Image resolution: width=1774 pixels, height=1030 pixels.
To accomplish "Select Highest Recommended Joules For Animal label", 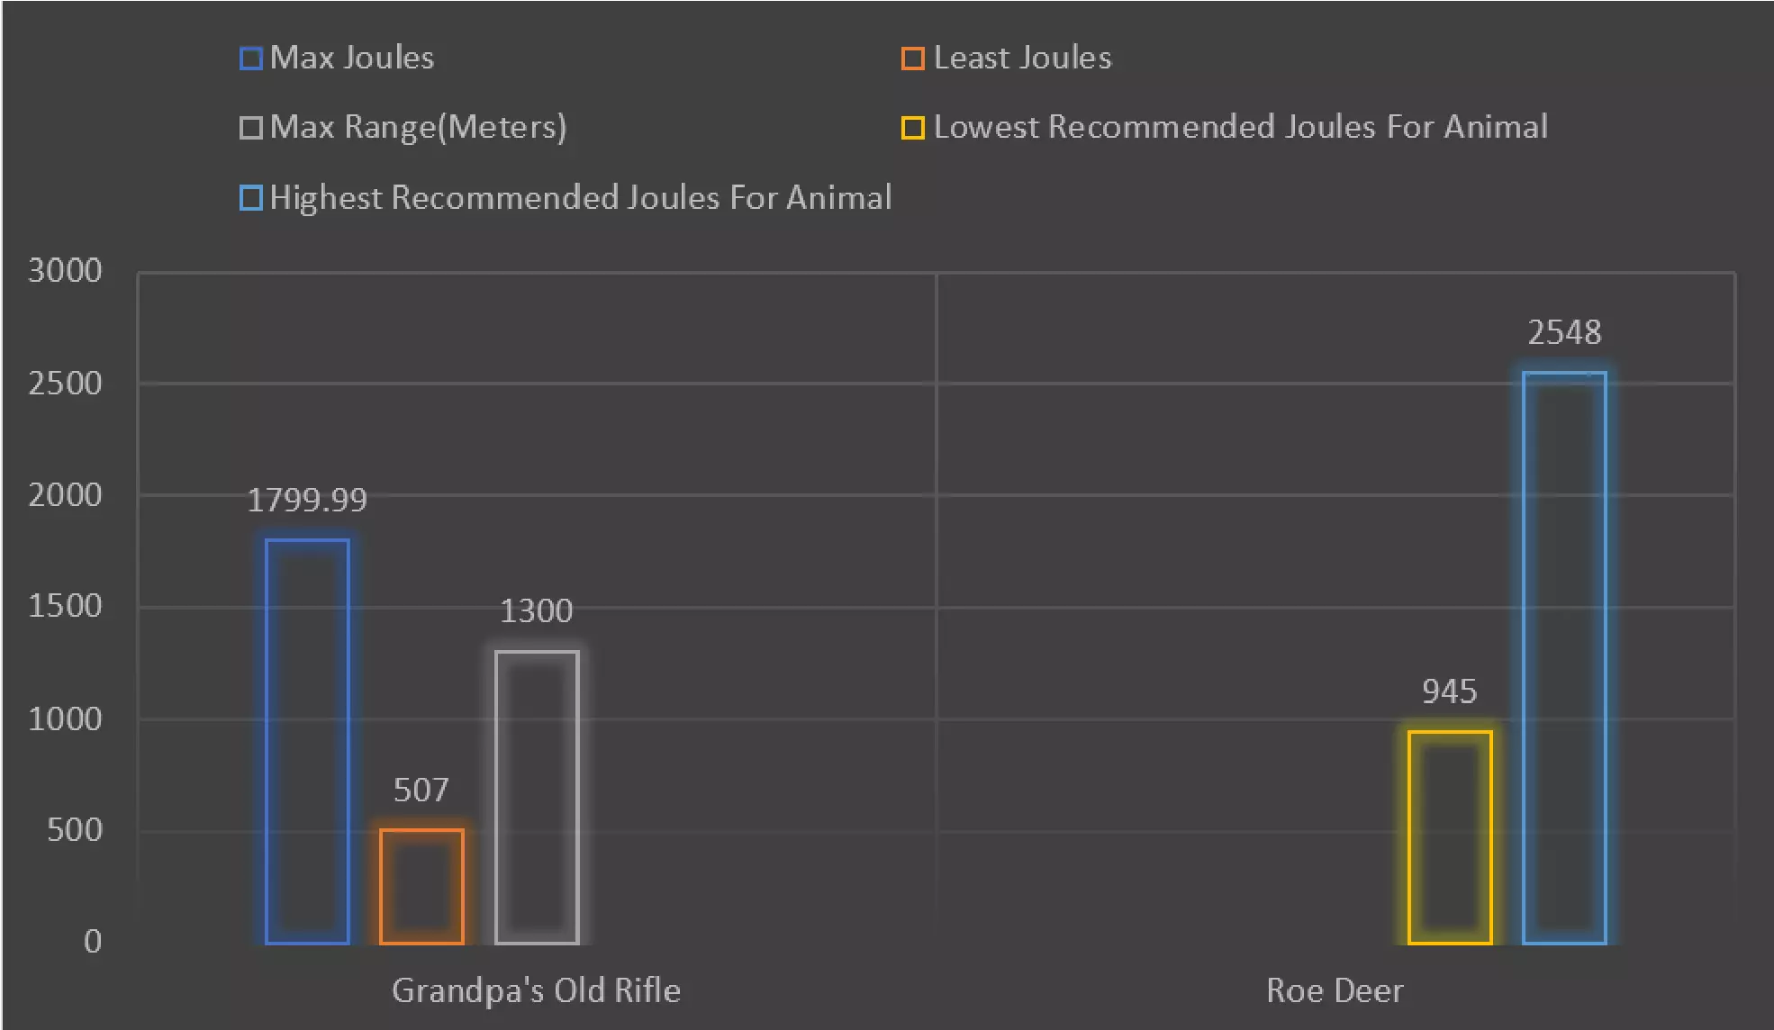I will pos(580,198).
